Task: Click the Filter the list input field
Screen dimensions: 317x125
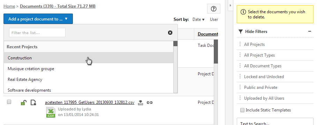Action: pyautogui.click(x=37, y=33)
